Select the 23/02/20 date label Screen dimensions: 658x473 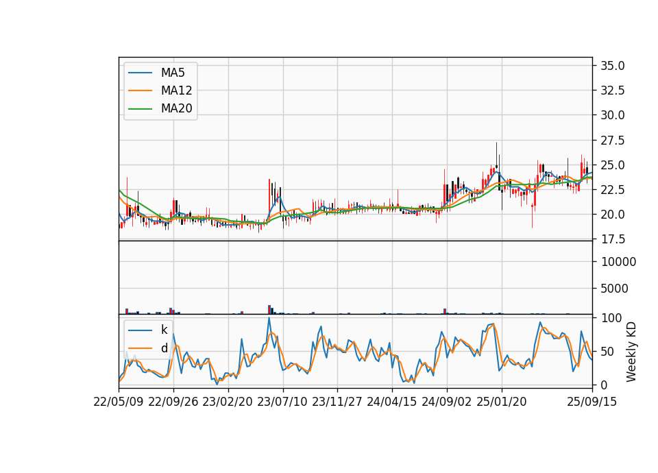click(228, 402)
